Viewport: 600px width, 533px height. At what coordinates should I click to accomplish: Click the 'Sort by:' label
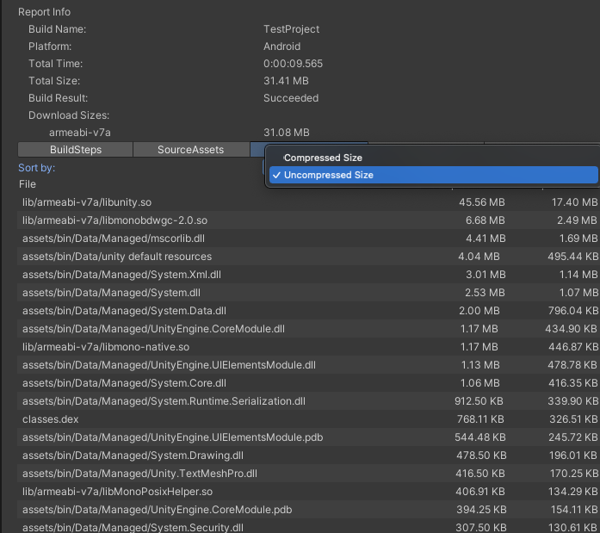(37, 168)
